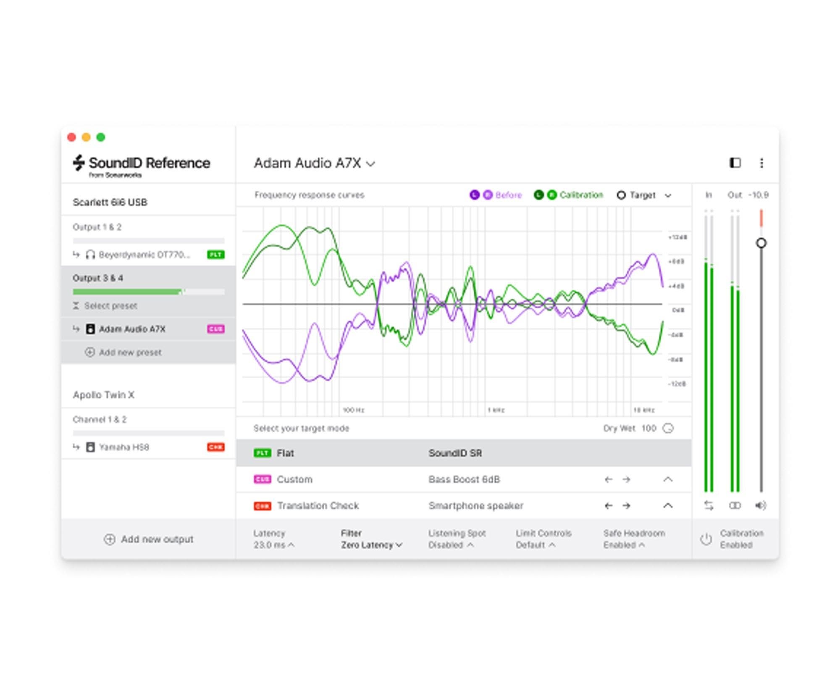Click the Dry Wet value 100
Image resolution: width=840 pixels, height=700 pixels.
[648, 428]
